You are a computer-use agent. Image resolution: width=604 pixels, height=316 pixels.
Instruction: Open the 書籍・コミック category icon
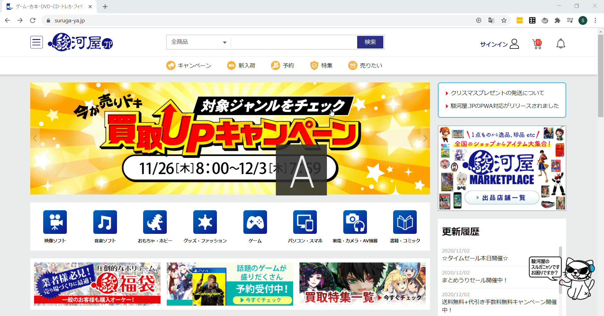(405, 222)
